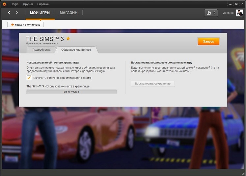Maximize the Origin window
Viewport: 246px width, 176px height.
tap(236, 4)
